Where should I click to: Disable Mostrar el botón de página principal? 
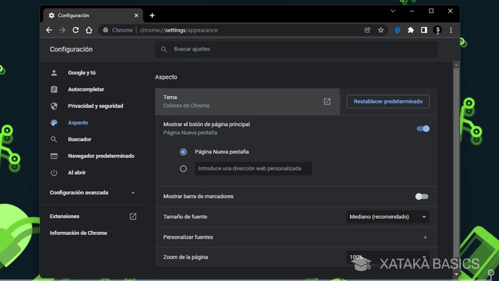[423, 128]
